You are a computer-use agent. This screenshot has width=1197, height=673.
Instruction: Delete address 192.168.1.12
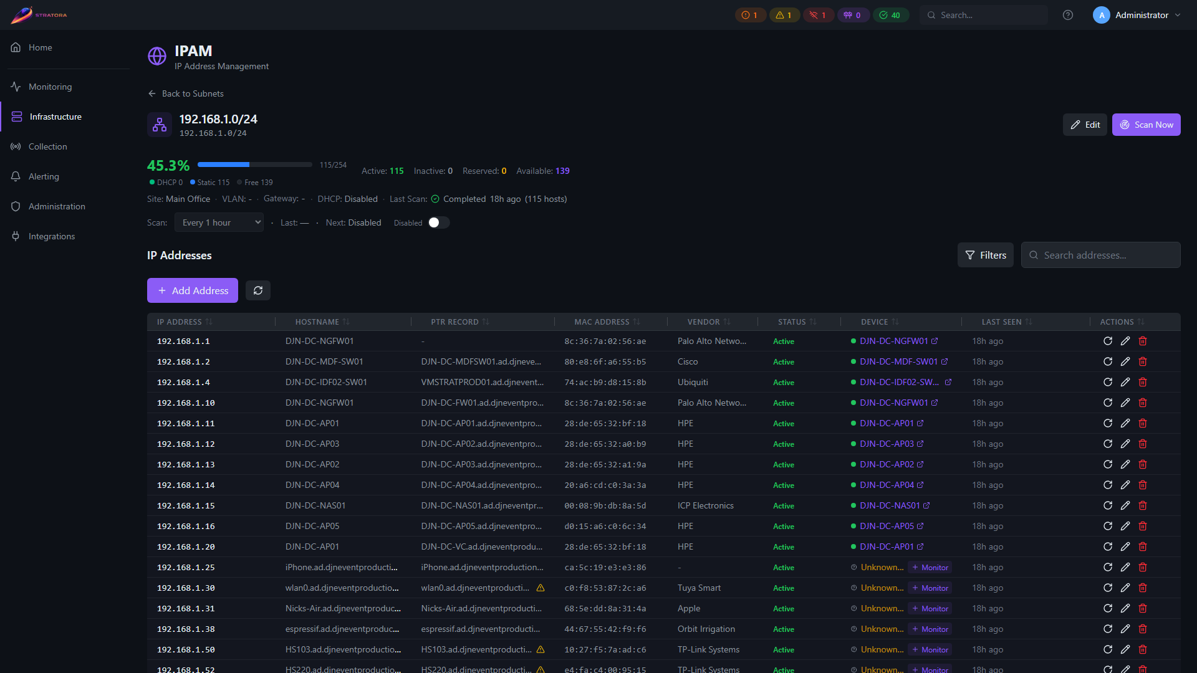point(1143,444)
